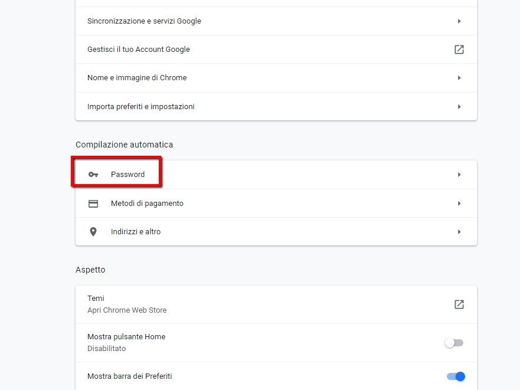Click the Apri Chrome Web Store text
Image resolution: width=520 pixels, height=390 pixels.
(127, 310)
